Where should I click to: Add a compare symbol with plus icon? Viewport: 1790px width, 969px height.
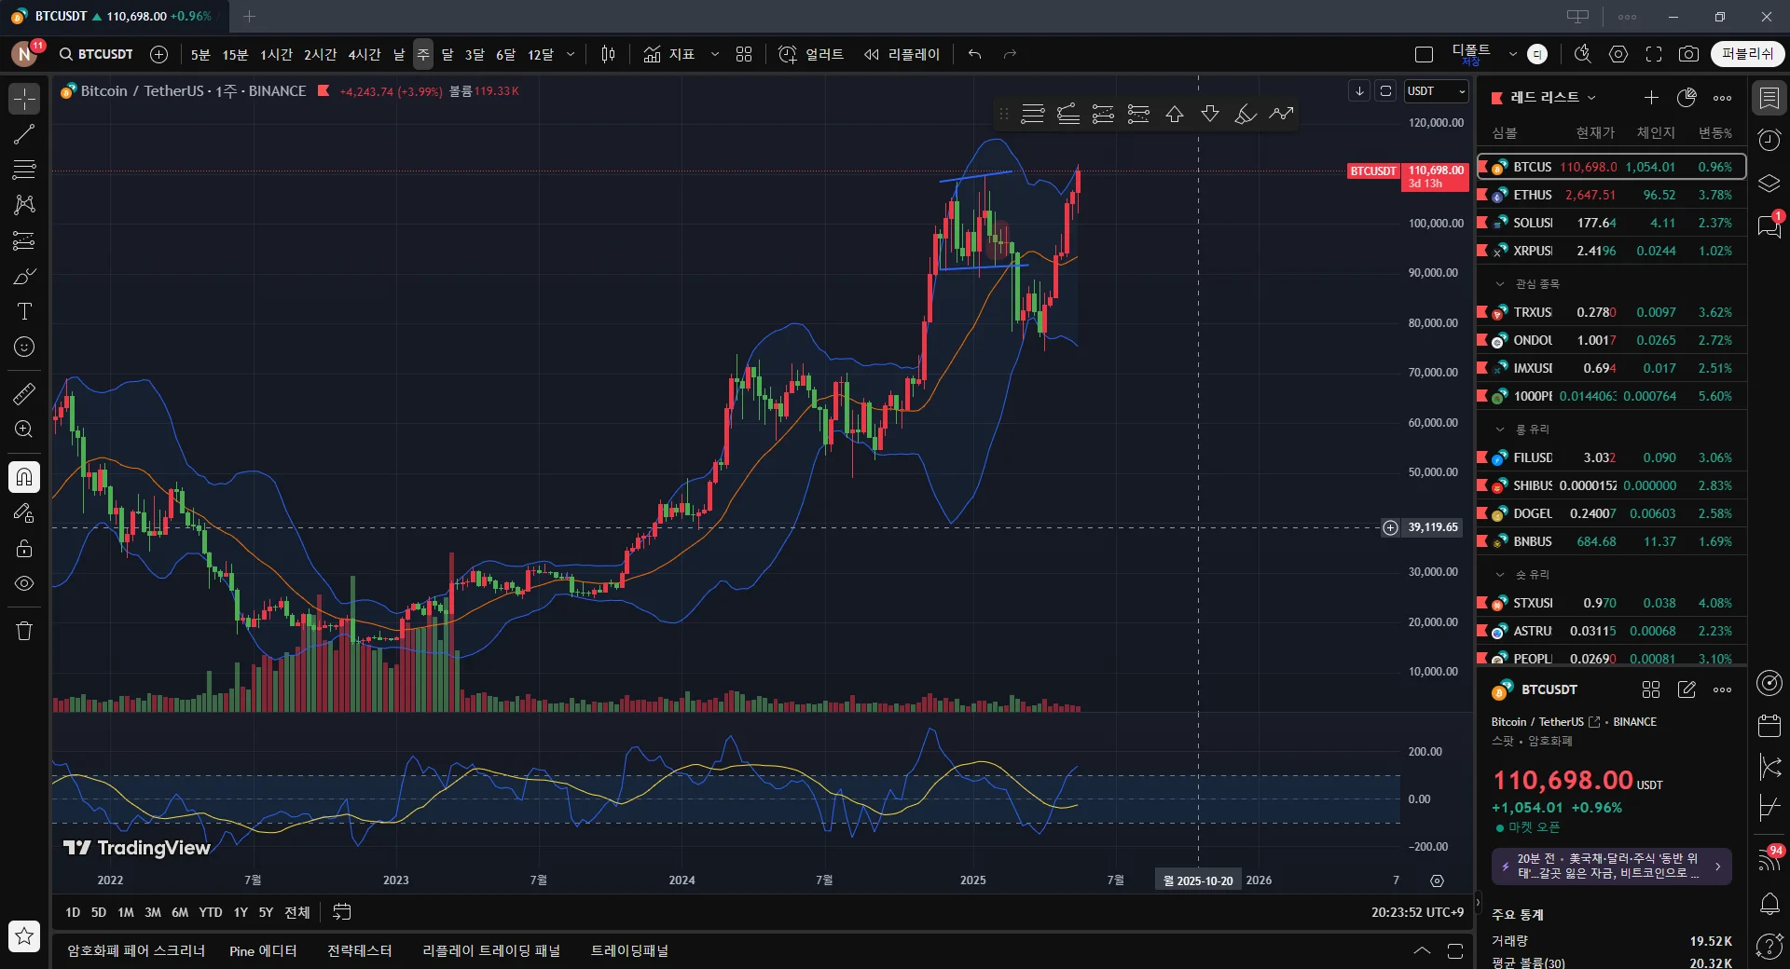159,54
